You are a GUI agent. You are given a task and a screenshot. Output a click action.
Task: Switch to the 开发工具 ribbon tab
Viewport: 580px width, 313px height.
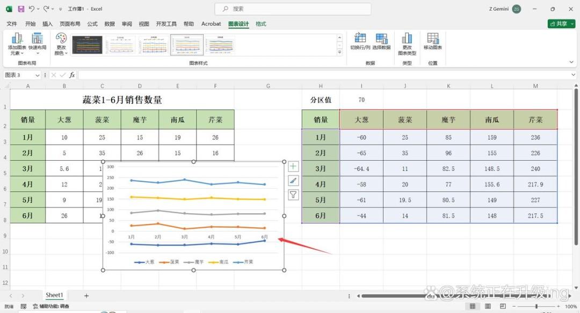(166, 24)
